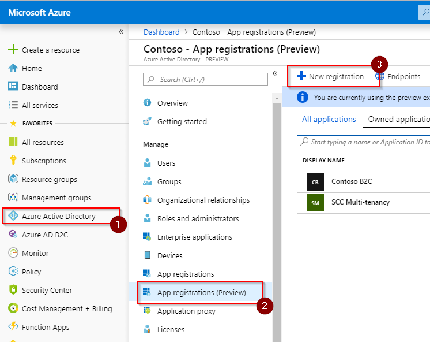Select the Azure Active Directory icon

click(x=13, y=216)
